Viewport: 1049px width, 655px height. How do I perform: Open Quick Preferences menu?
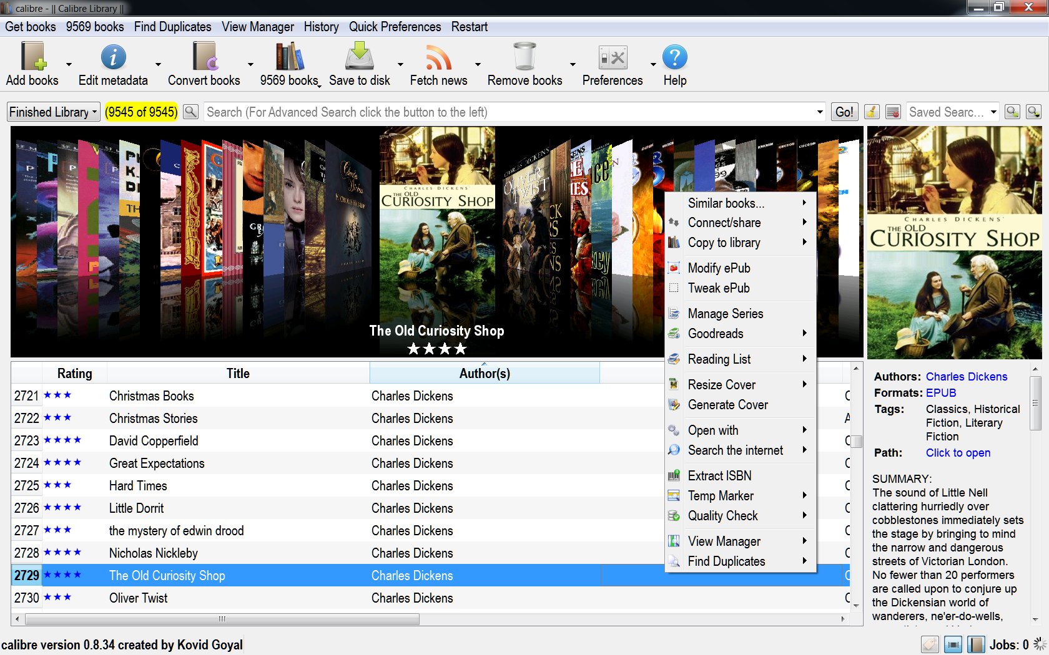tap(395, 27)
